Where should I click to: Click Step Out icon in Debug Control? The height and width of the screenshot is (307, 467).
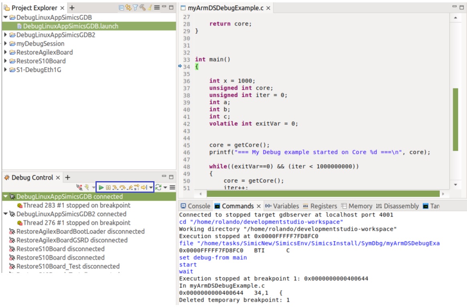pyautogui.click(x=130, y=187)
